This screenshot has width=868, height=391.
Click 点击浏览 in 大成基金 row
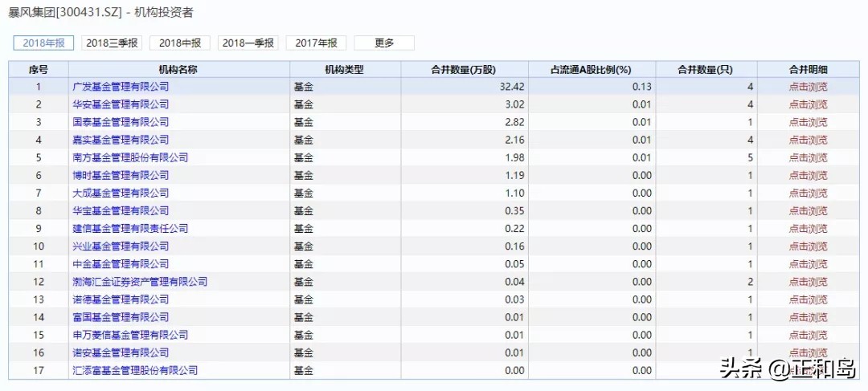point(809,193)
